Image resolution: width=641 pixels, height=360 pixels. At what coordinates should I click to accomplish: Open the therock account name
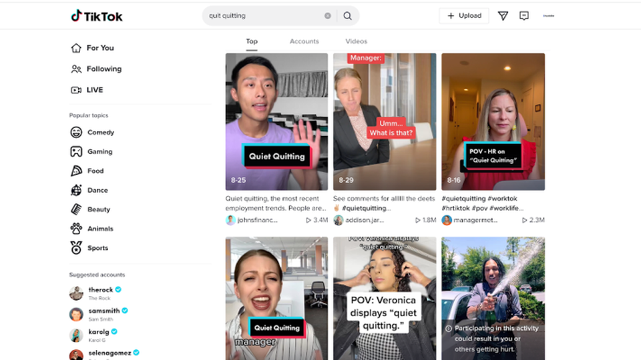tap(100, 289)
